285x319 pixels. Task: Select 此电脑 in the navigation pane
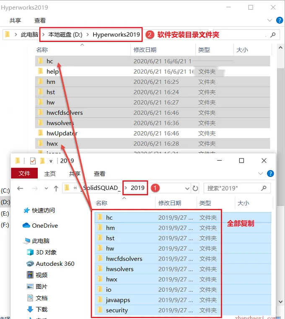pyautogui.click(x=36, y=241)
